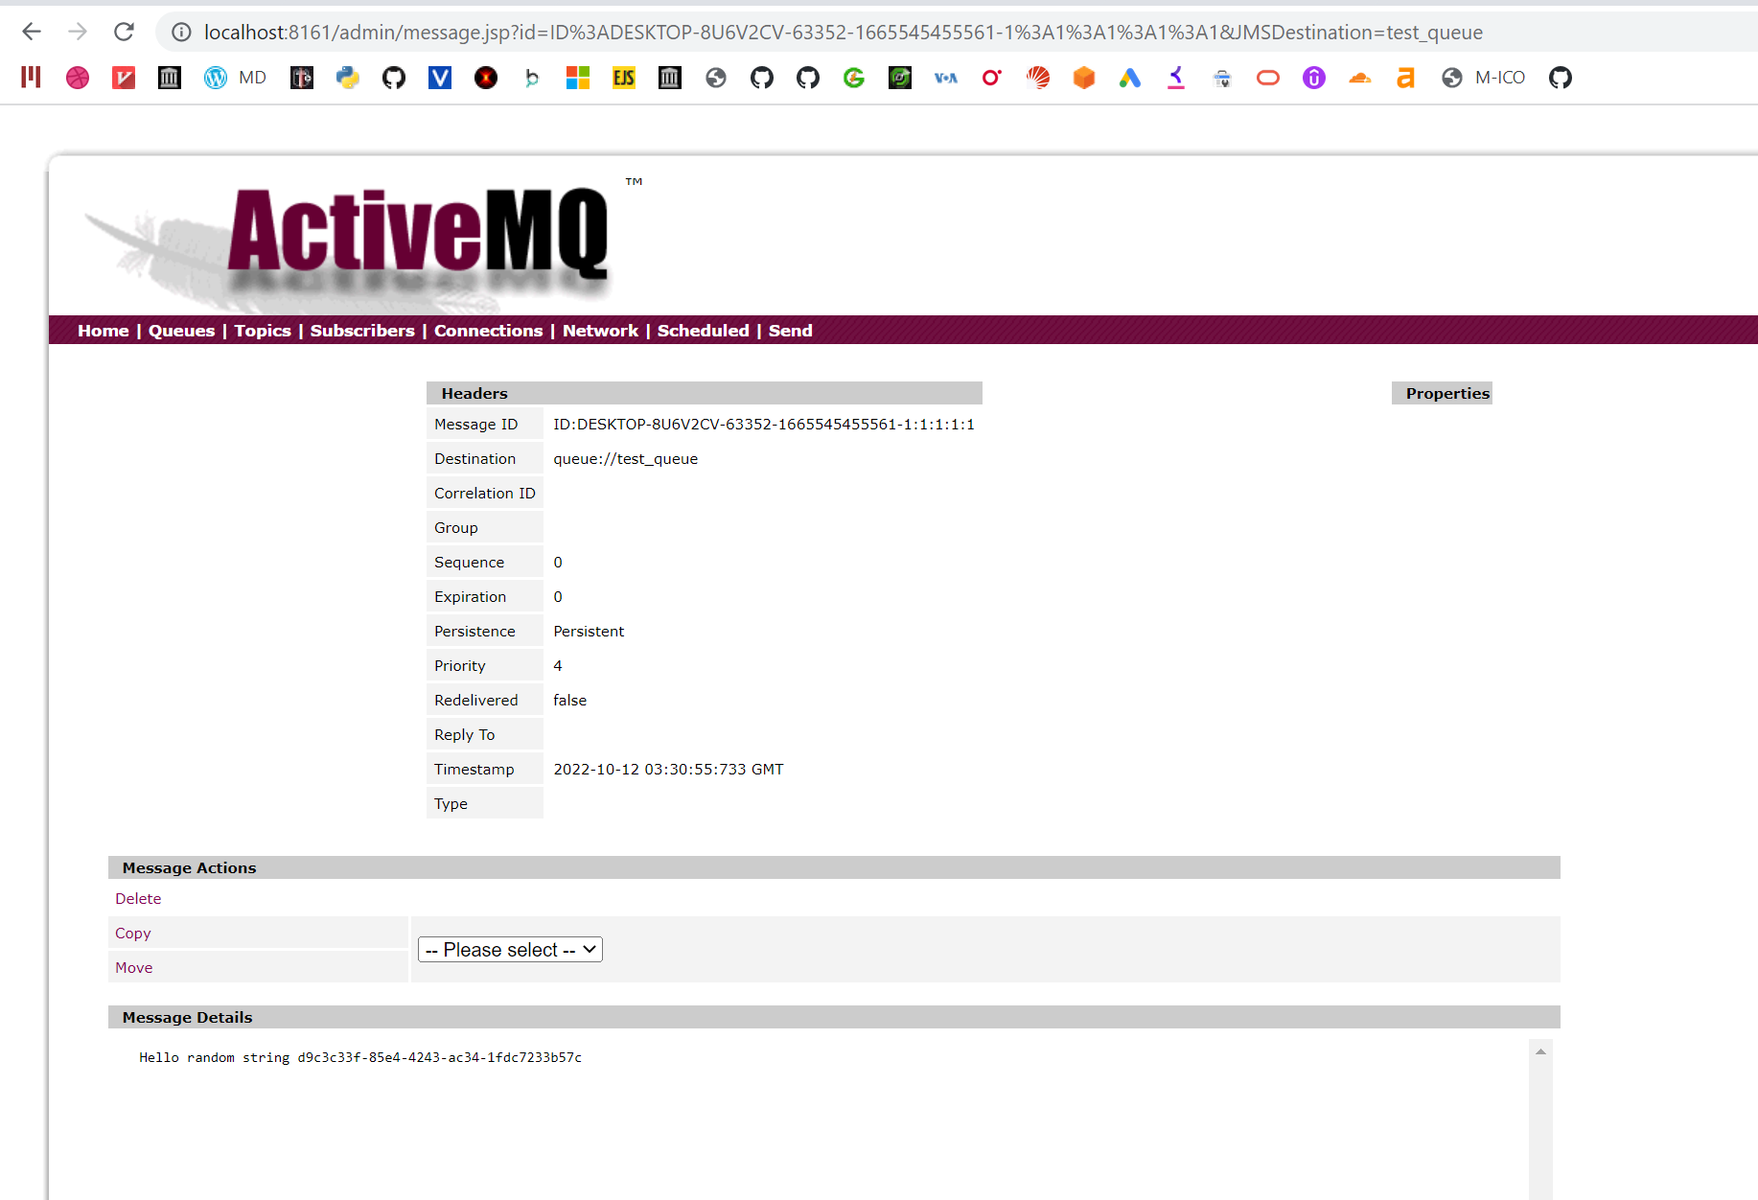Open the Amazon bookmark
The height and width of the screenshot is (1200, 1758).
coord(1405,78)
